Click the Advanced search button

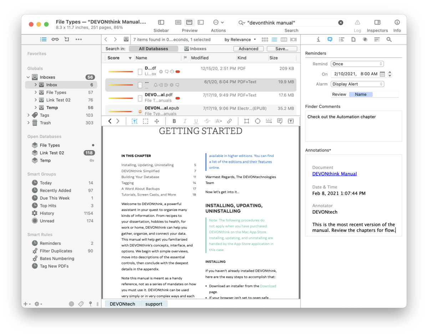(x=249, y=49)
